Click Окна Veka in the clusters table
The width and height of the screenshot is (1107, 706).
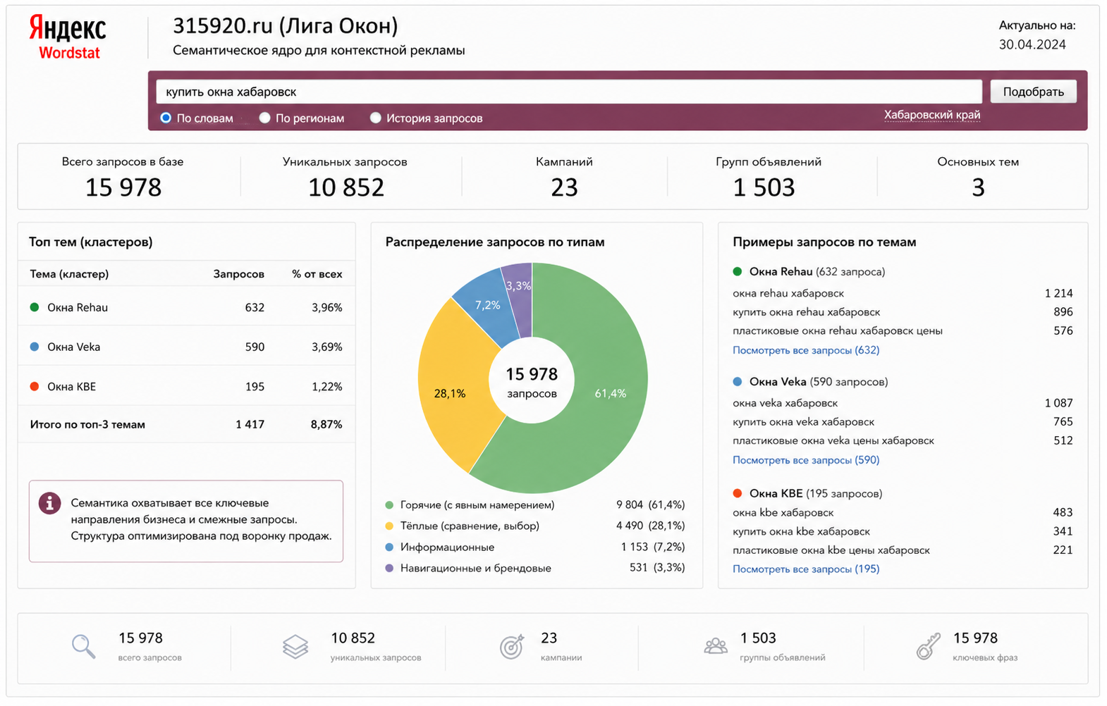click(x=74, y=347)
